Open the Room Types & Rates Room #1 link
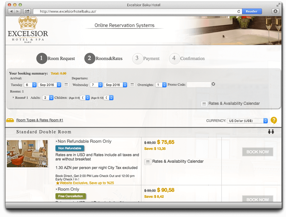Screen dimensions: 286x217 tap(39, 120)
